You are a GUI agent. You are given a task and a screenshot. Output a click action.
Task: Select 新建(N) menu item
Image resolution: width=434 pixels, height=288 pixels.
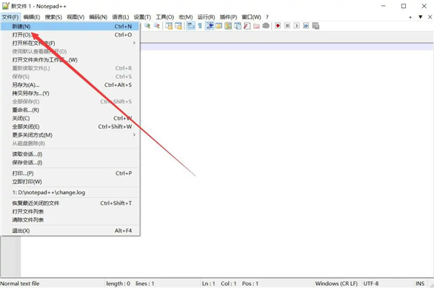[x=70, y=26]
